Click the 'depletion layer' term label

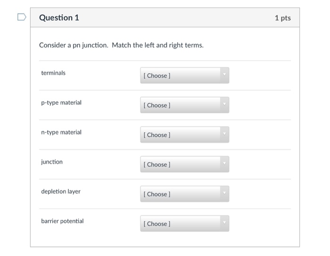click(x=61, y=192)
